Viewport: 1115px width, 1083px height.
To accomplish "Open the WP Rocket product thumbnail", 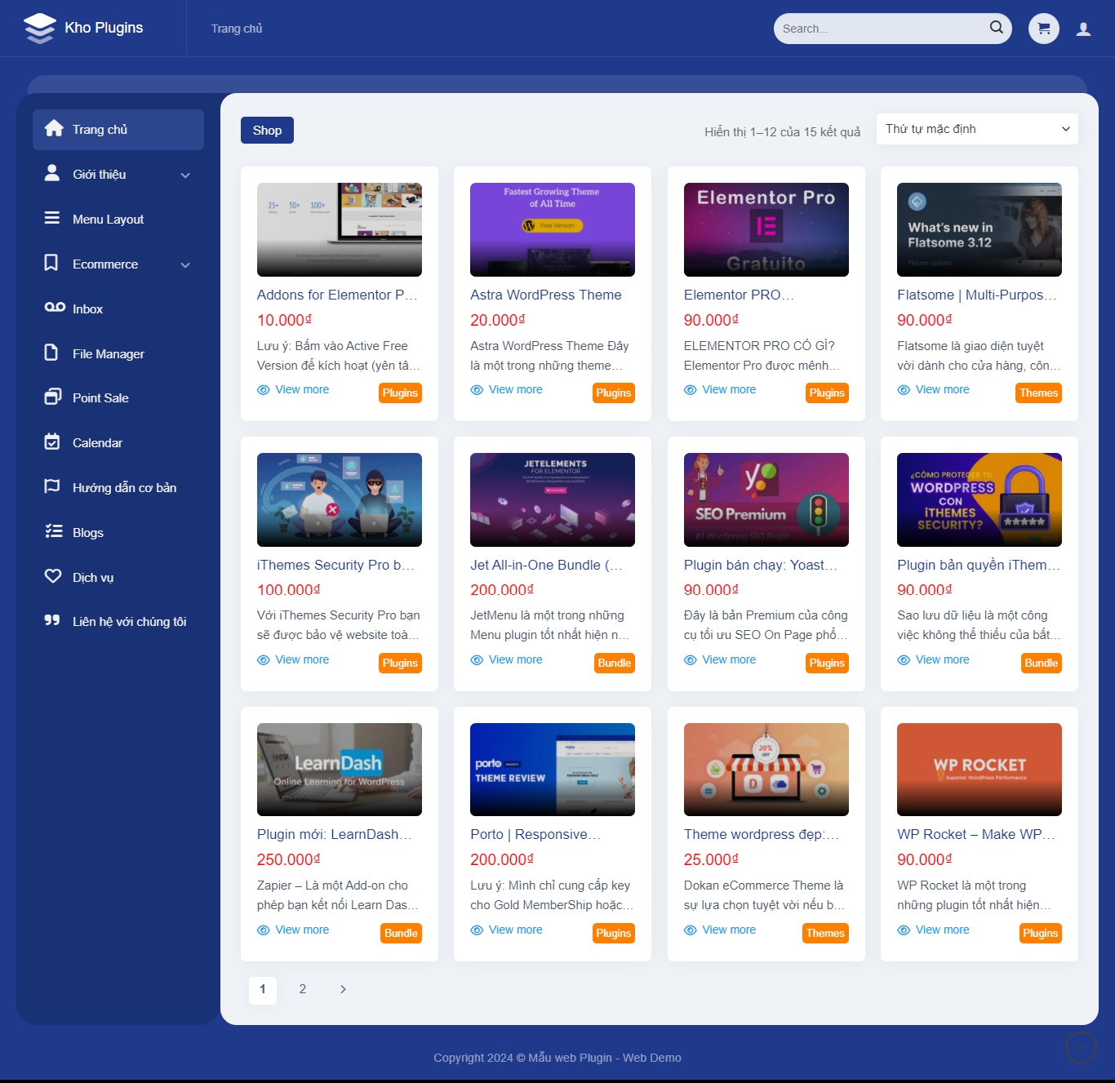I will click(x=979, y=769).
